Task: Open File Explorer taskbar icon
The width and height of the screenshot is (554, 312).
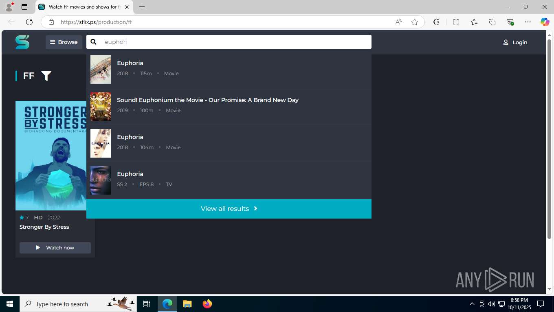Action: click(x=187, y=304)
